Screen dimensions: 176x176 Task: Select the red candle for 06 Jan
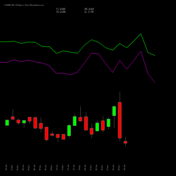[35, 123]
